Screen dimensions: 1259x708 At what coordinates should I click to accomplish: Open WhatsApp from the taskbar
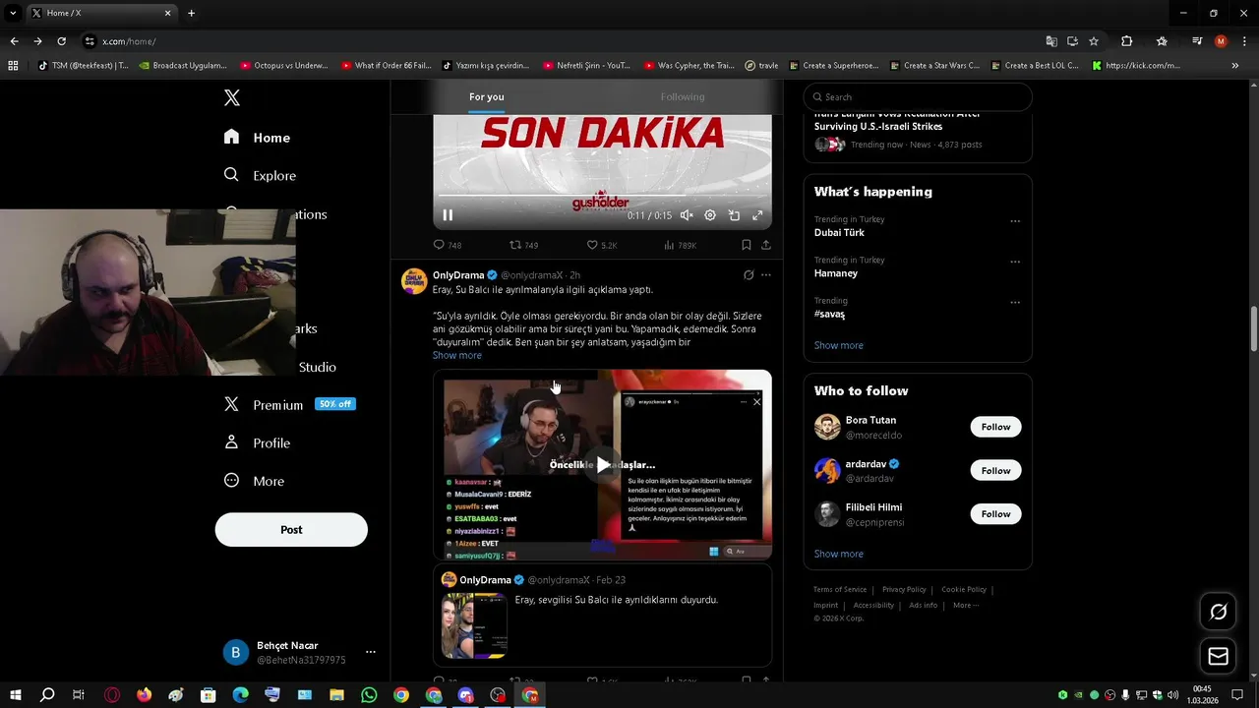(x=369, y=695)
